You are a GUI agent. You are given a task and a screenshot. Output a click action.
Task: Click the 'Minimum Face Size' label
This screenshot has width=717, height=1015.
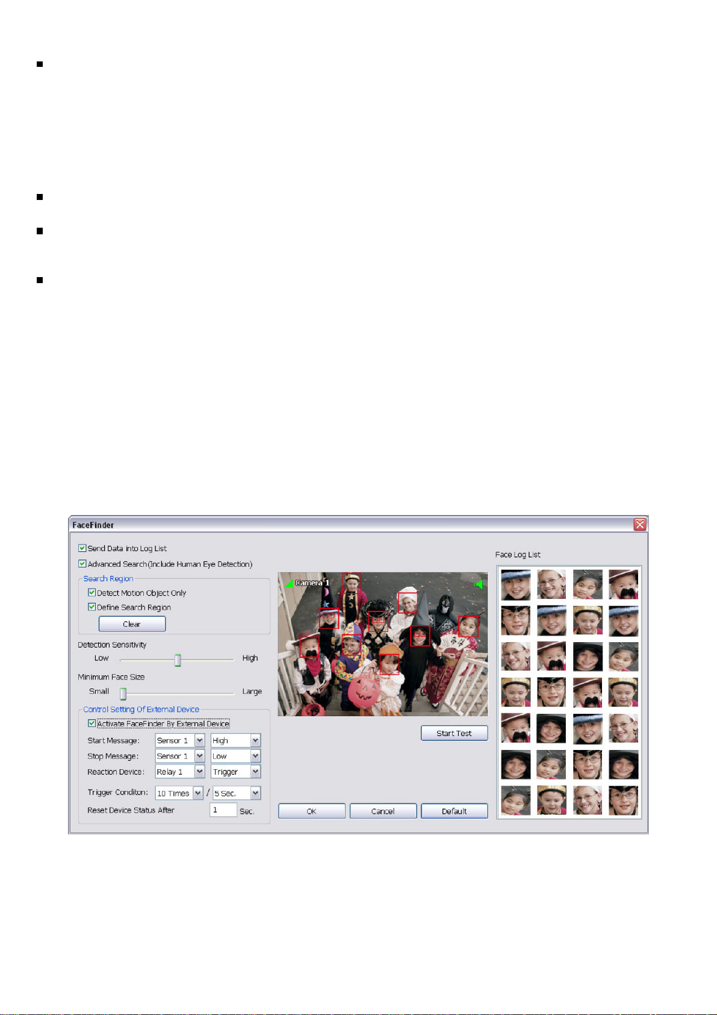coord(111,677)
